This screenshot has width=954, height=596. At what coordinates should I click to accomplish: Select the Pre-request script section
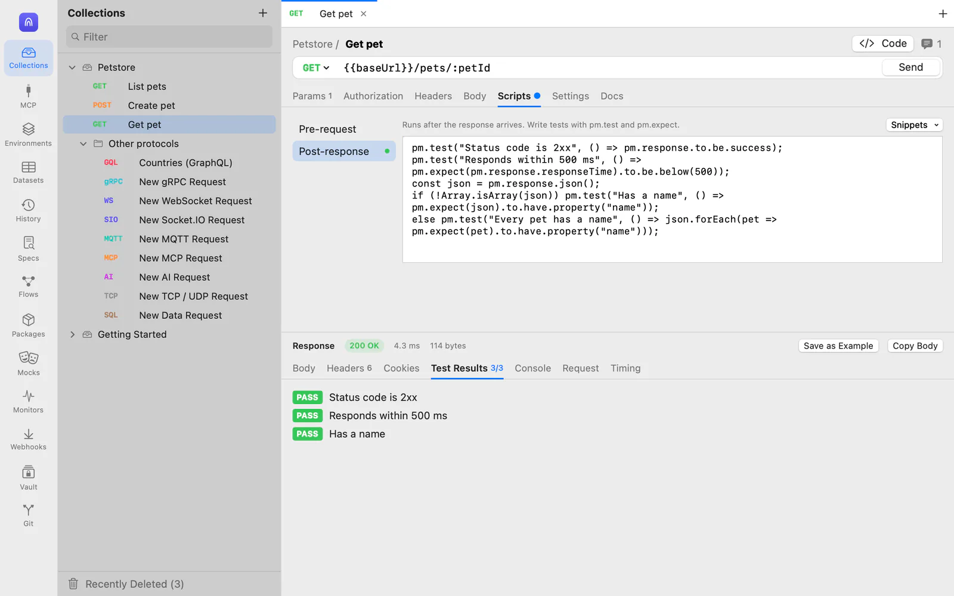click(344, 129)
